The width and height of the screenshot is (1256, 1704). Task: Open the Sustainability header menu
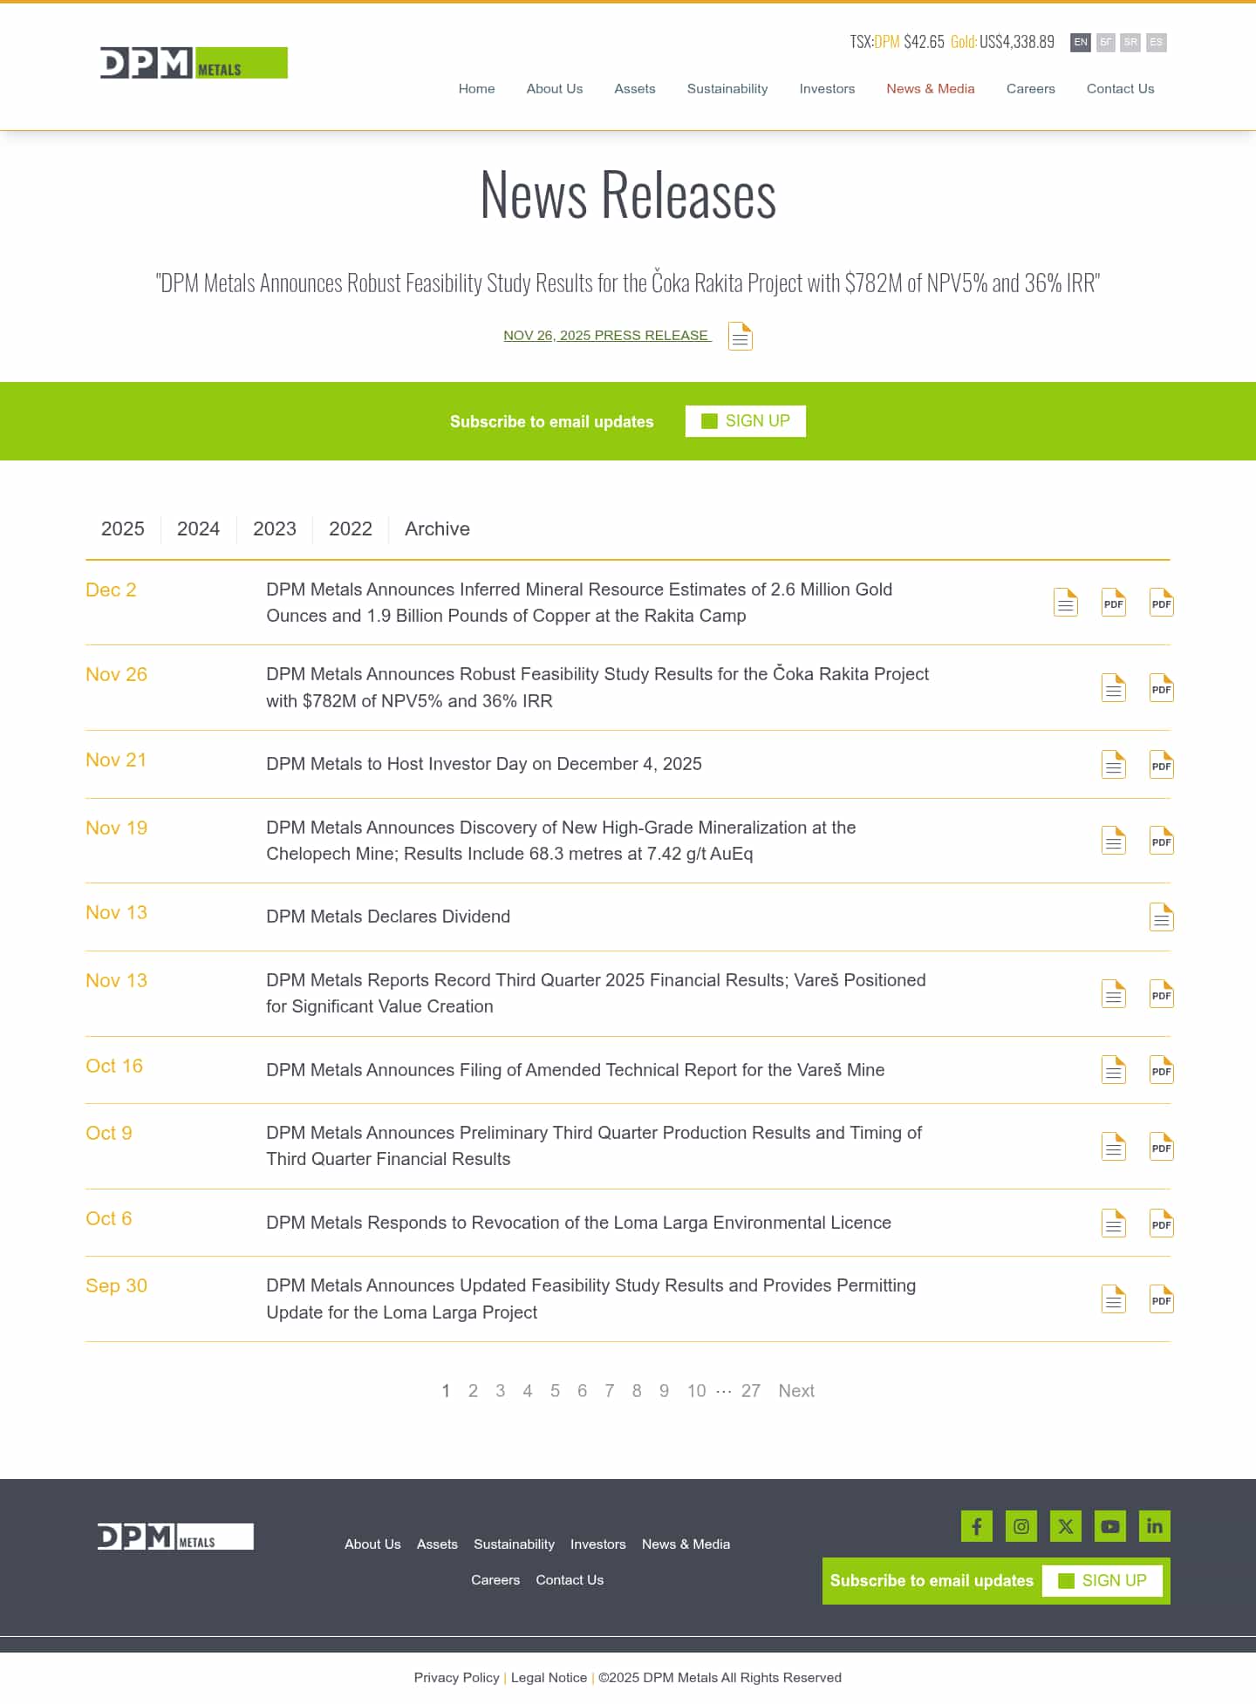click(x=727, y=89)
